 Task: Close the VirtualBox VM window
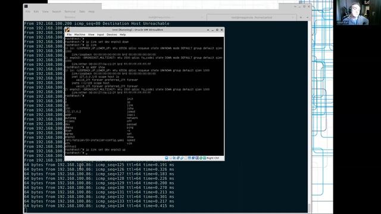point(221,30)
